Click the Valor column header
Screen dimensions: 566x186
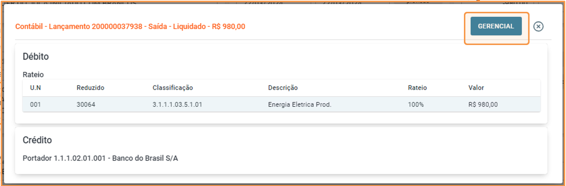tap(476, 88)
